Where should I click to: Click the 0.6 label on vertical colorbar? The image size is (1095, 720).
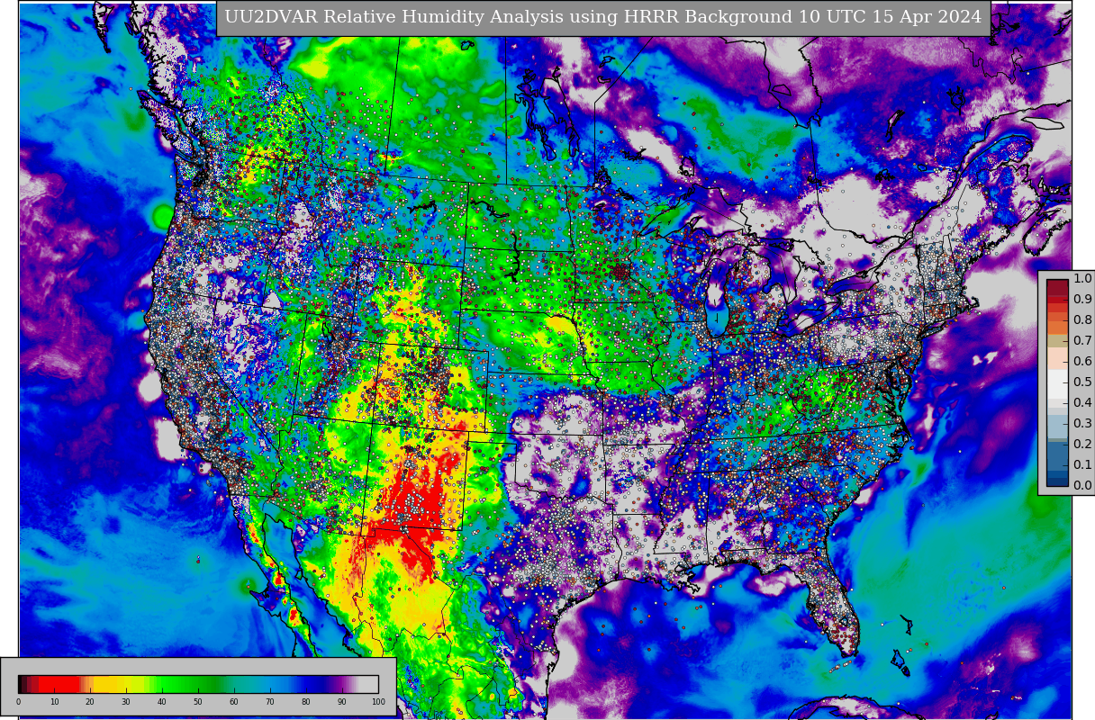click(1082, 361)
